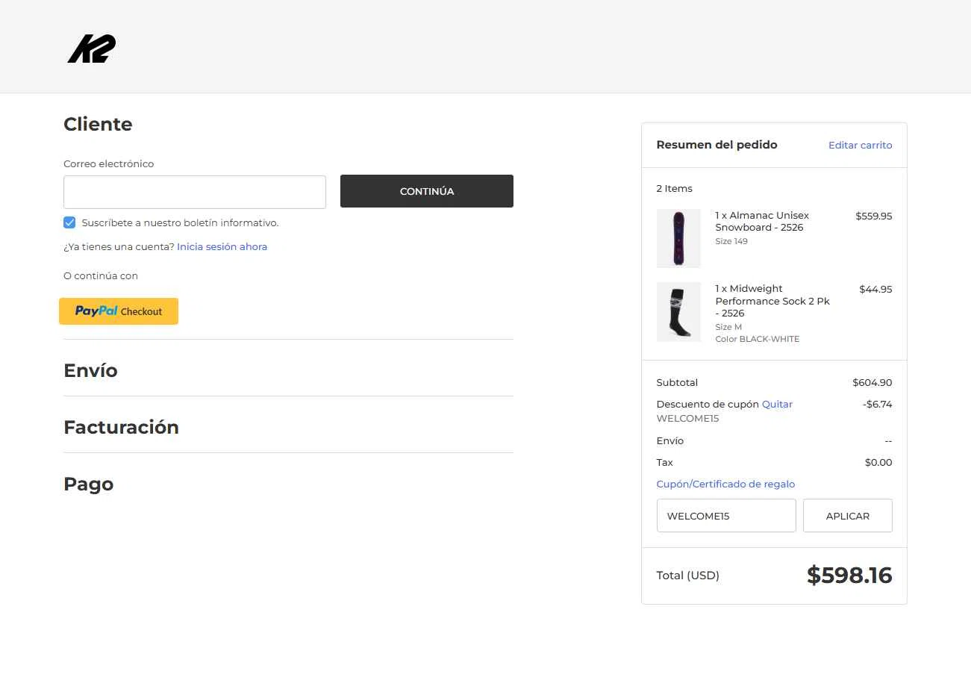Open the Editar carrito link

[860, 145]
